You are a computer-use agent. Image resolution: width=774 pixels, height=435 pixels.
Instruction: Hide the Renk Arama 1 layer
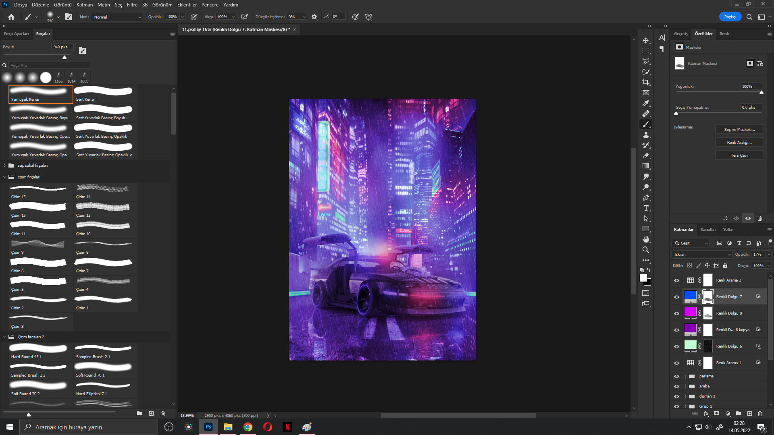pyautogui.click(x=676, y=363)
